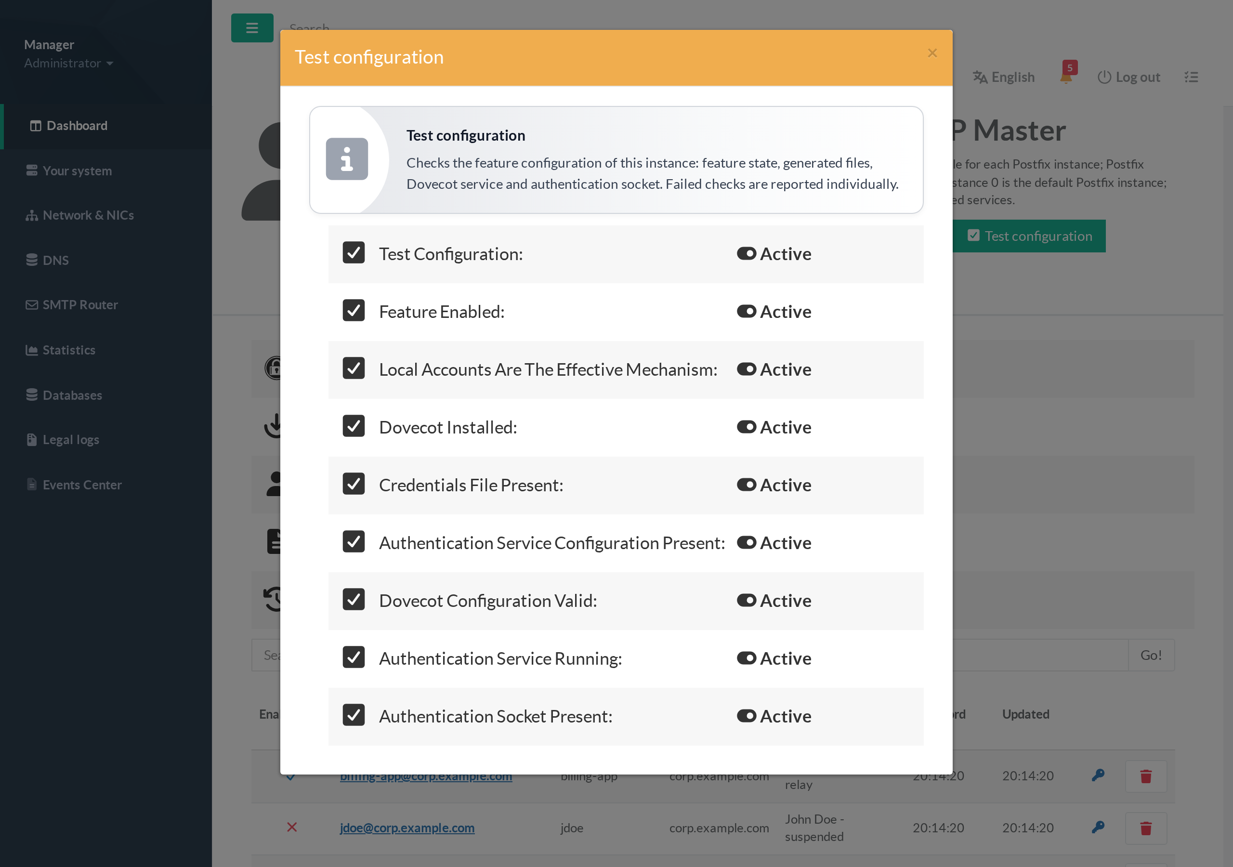This screenshot has height=867, width=1233.
Task: Open the right-side task list icon
Action: click(x=1191, y=78)
